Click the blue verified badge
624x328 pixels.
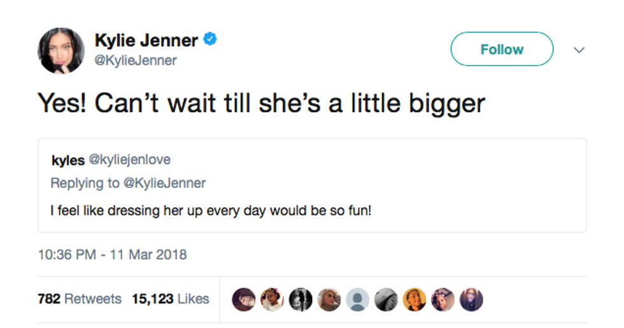click(x=211, y=40)
